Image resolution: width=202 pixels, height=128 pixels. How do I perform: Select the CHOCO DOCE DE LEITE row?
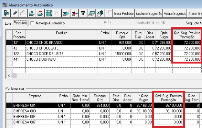(104, 53)
